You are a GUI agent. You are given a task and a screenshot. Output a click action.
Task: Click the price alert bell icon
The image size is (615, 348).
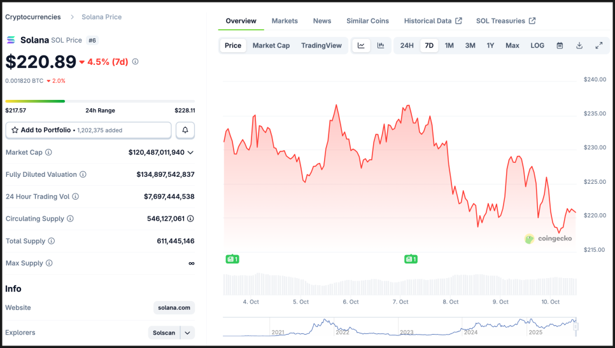click(185, 130)
